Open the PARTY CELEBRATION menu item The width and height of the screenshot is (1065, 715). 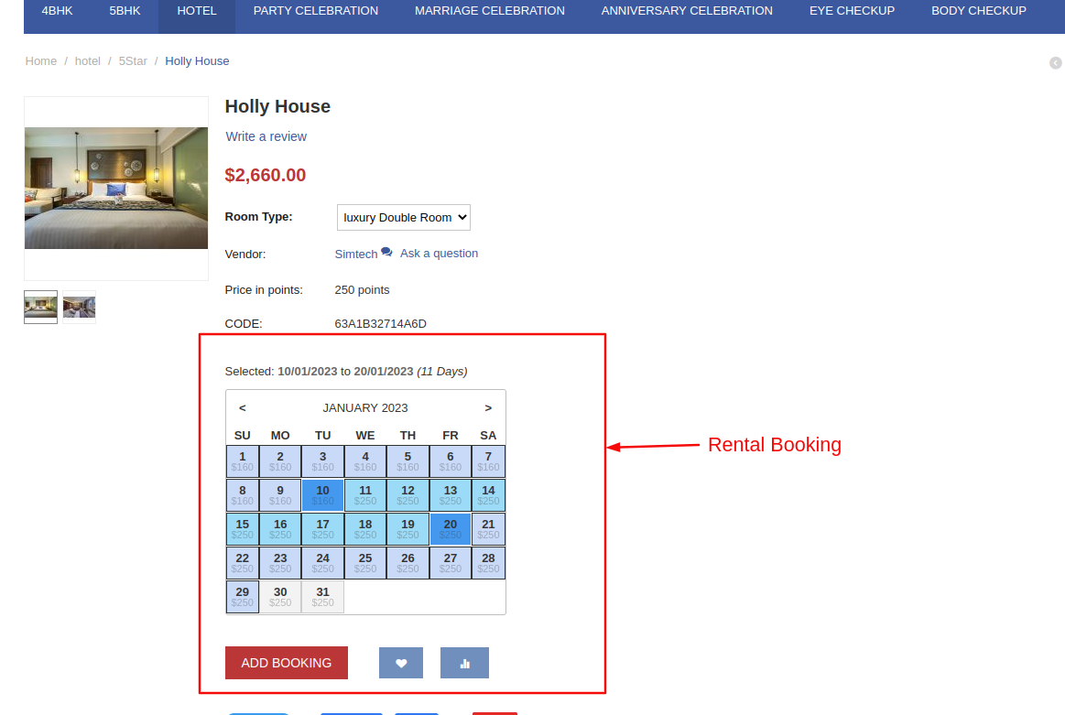pos(315,11)
